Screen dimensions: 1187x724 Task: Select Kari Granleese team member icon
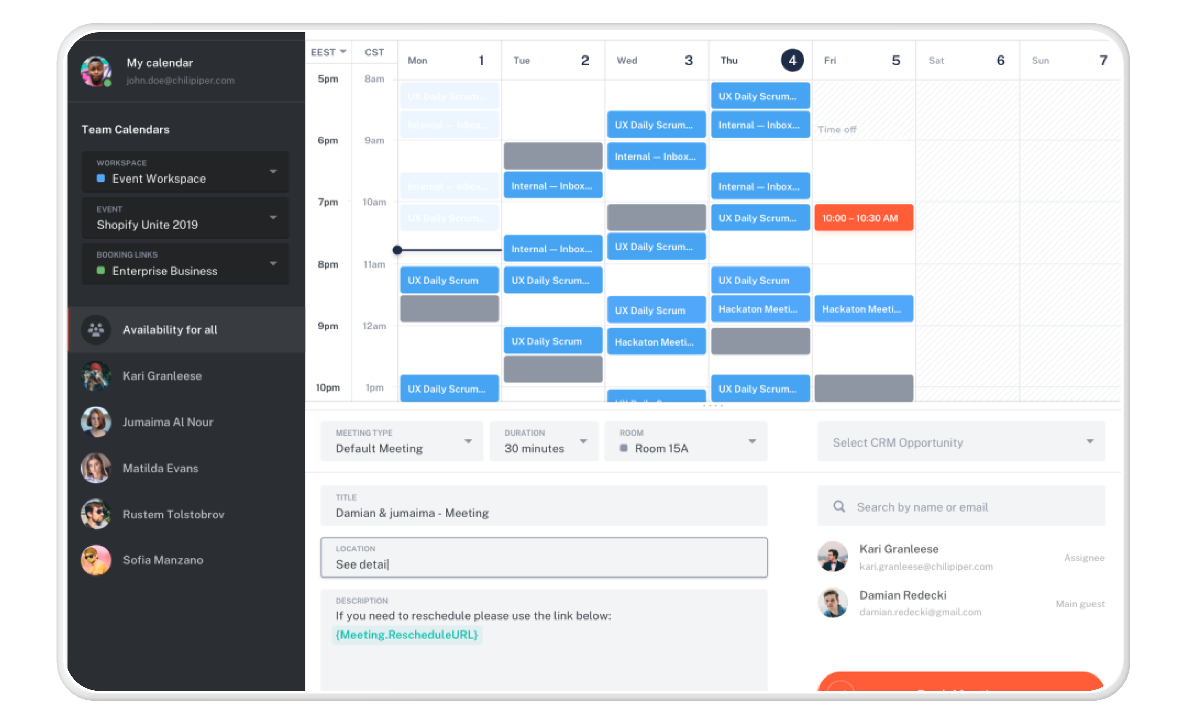(96, 376)
